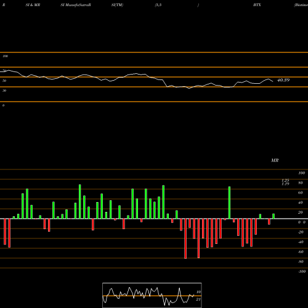Image resolution: width=308 pixels, height=308 pixels.
Task: Click the '-80' label on MR axis
Action: pos(301,262)
